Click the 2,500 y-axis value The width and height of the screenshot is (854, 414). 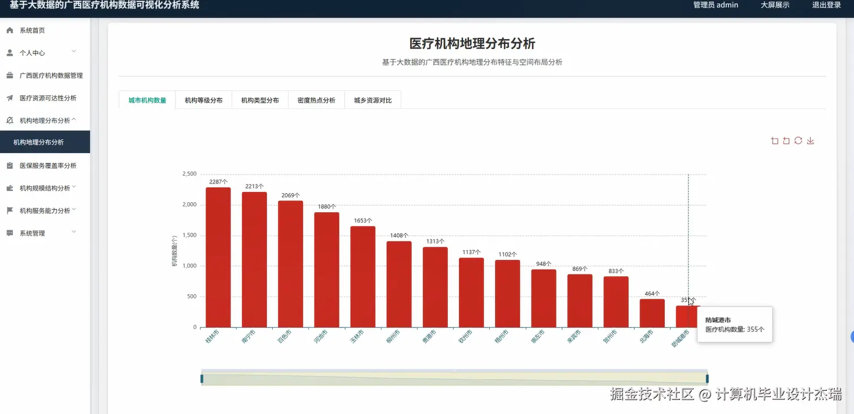click(189, 174)
